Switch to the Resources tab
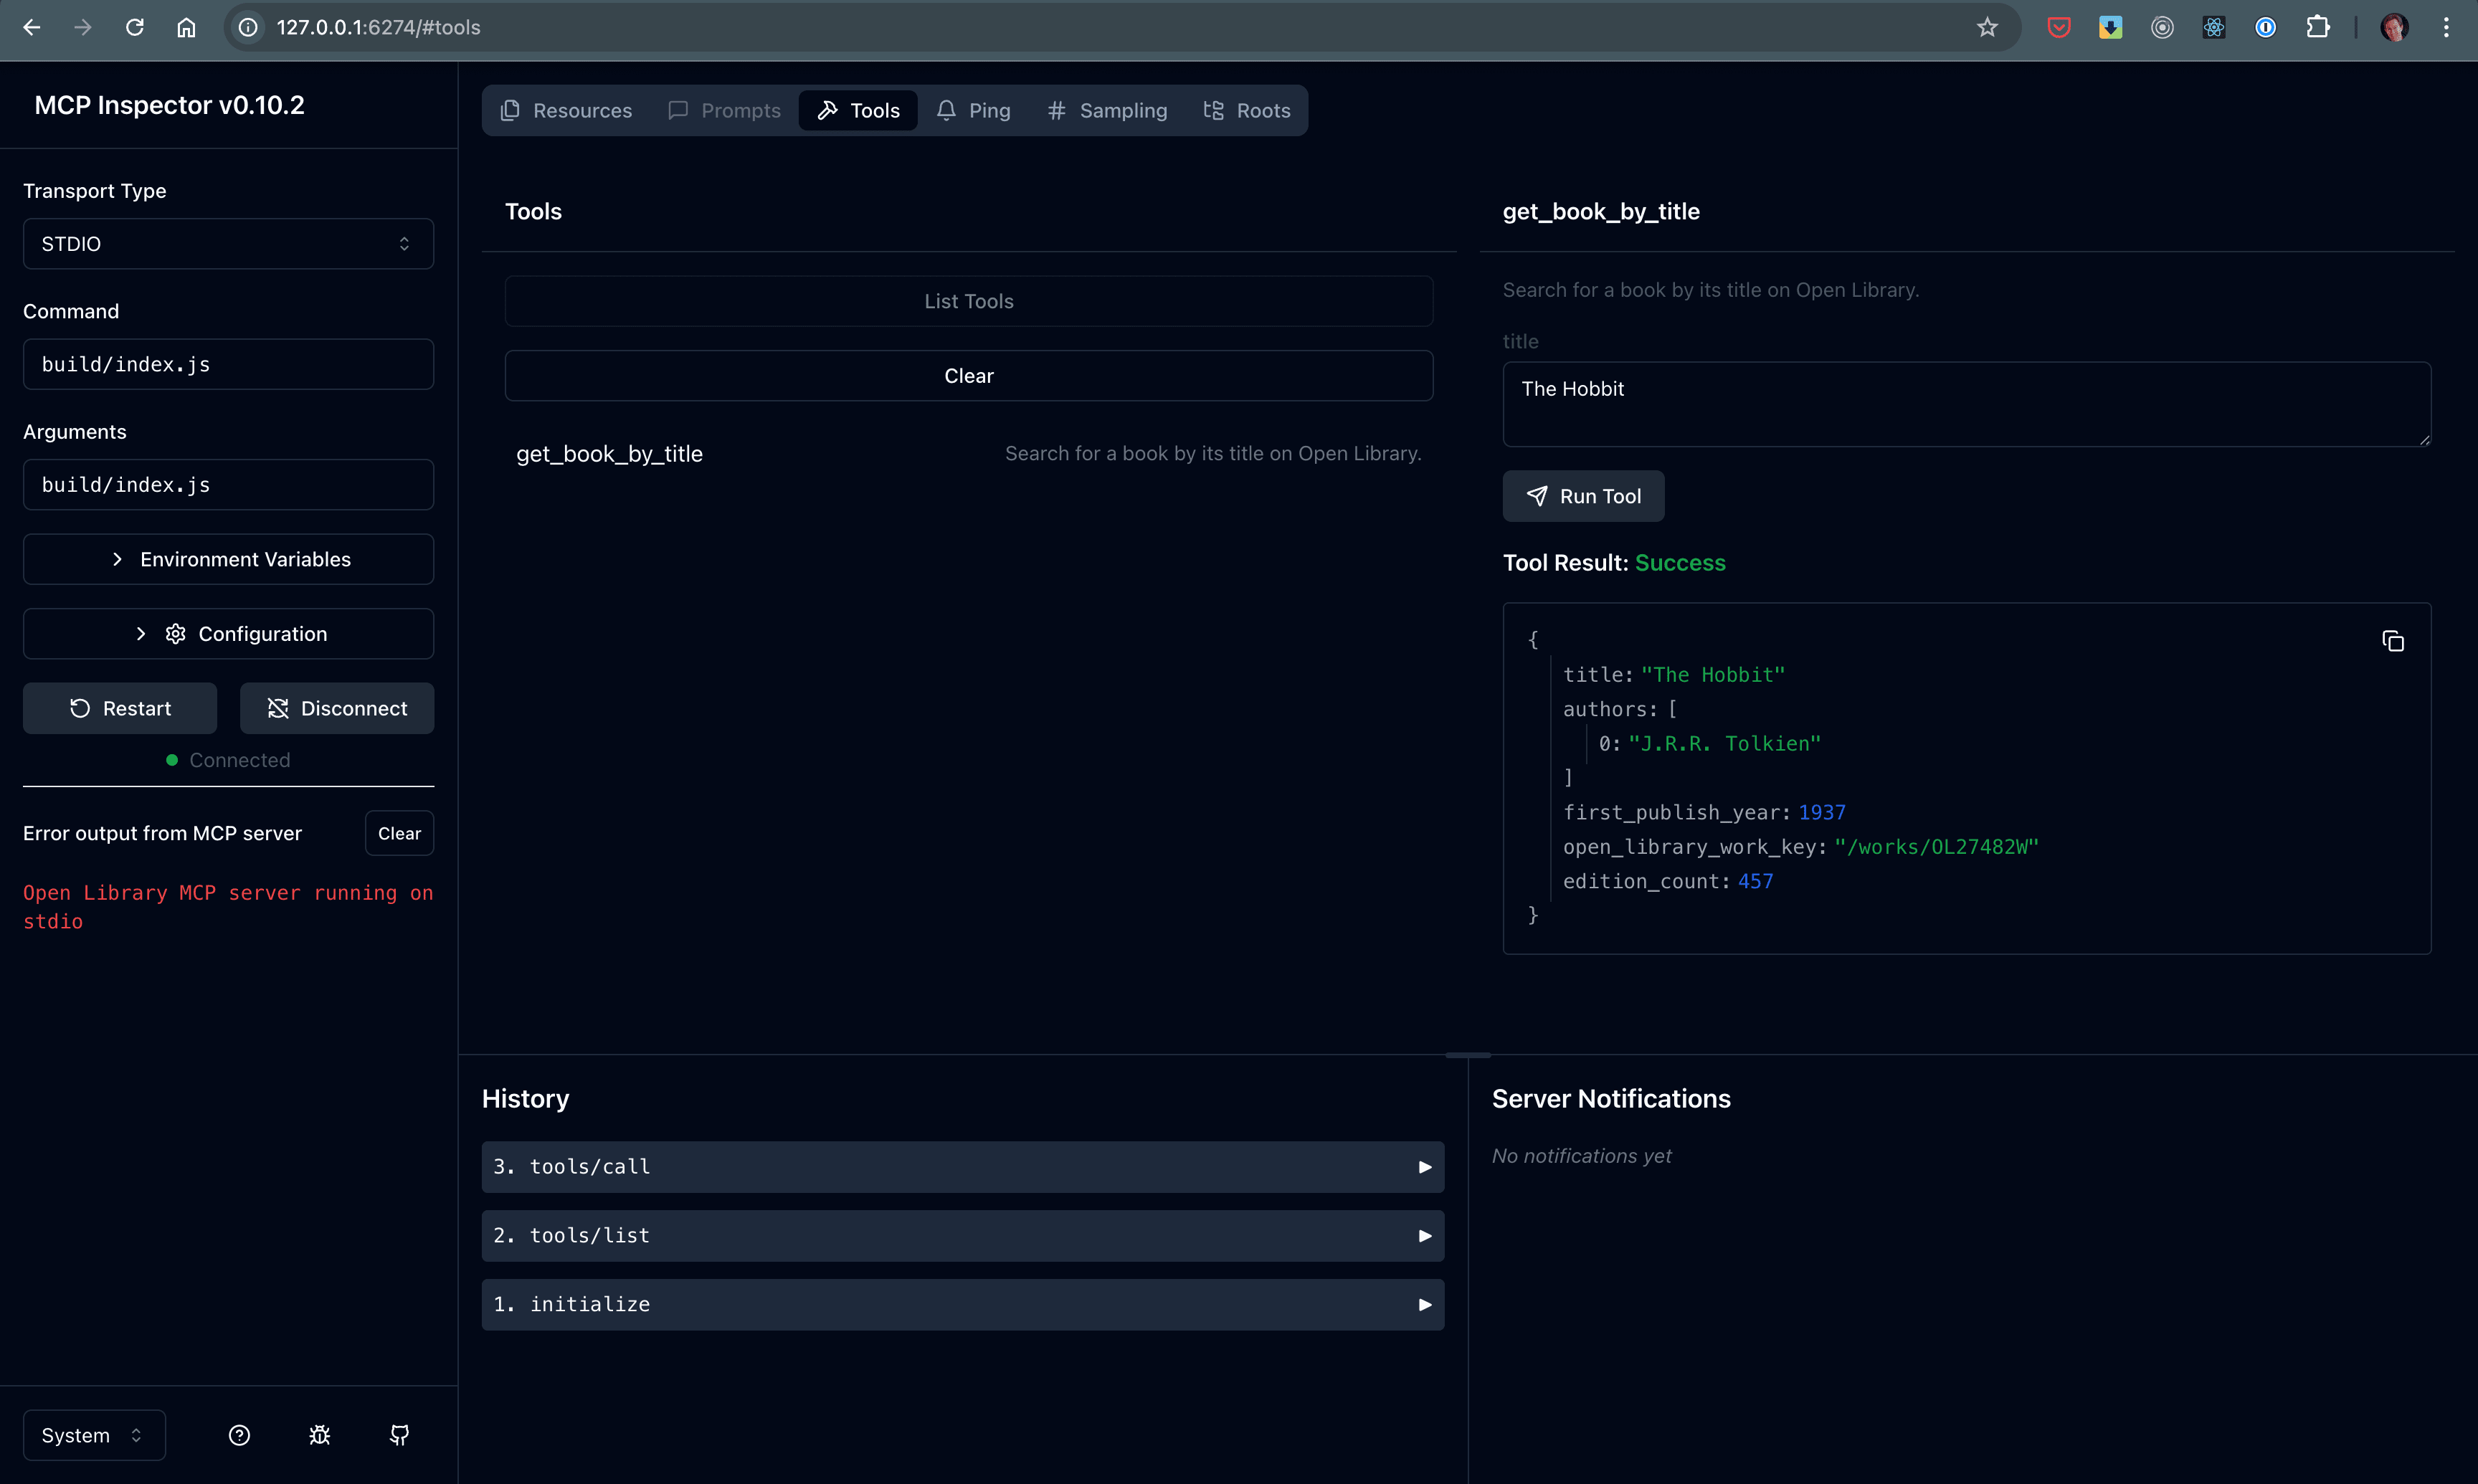2478x1484 pixels. pos(566,110)
